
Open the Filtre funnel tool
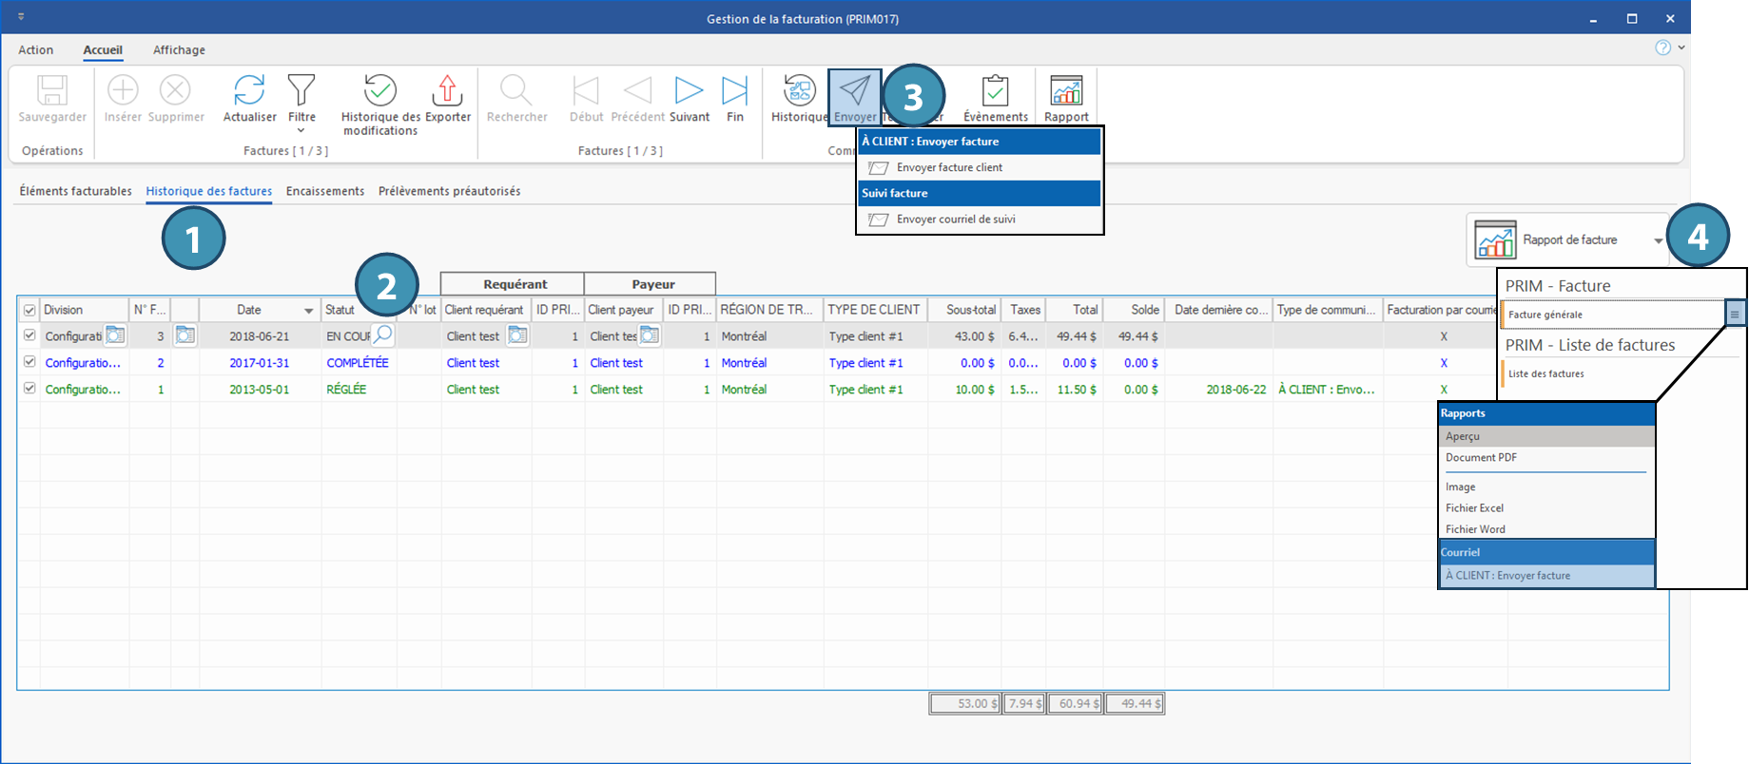[301, 91]
